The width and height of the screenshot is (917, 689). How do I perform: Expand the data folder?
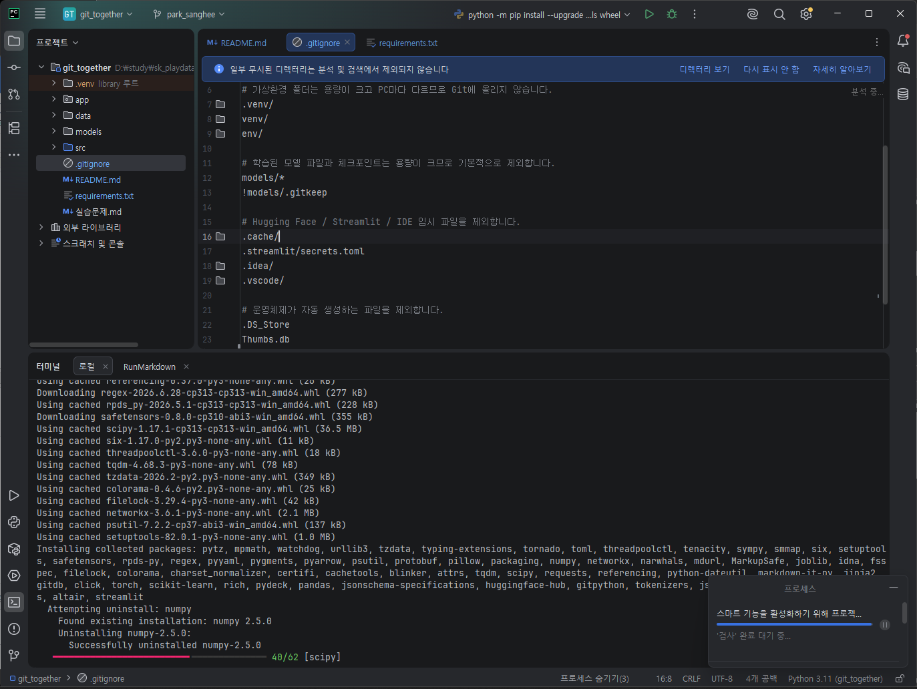point(54,115)
